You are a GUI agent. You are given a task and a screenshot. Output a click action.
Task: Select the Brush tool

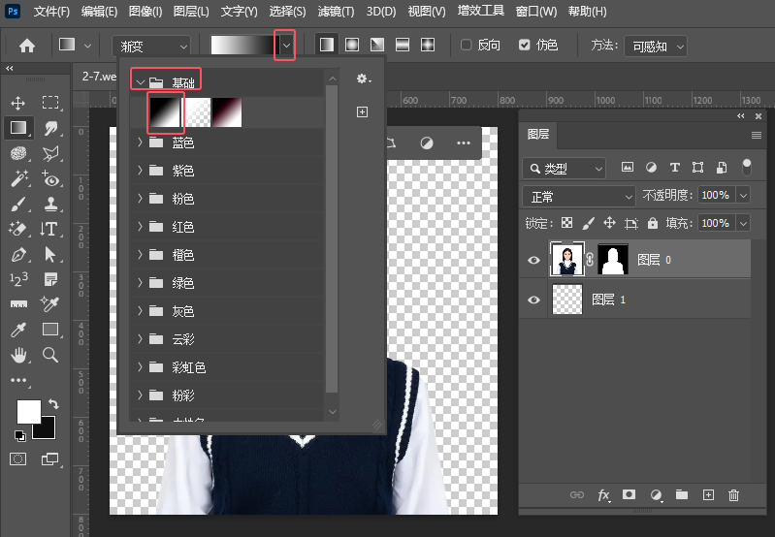pos(18,204)
